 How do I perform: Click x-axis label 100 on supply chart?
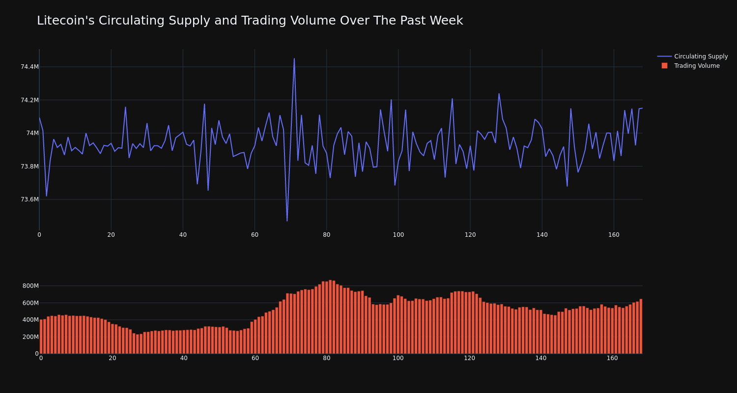398,235
